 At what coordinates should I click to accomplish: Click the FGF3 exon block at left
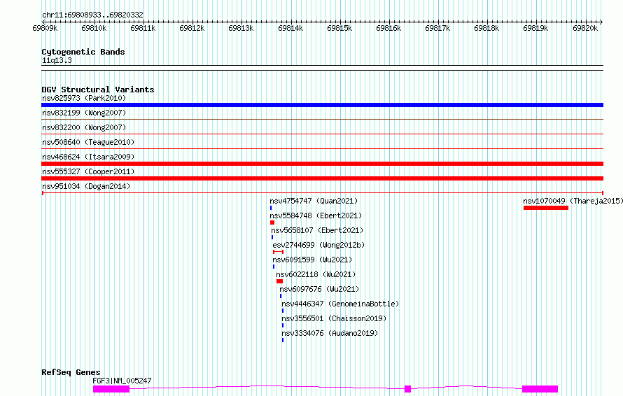(111, 389)
